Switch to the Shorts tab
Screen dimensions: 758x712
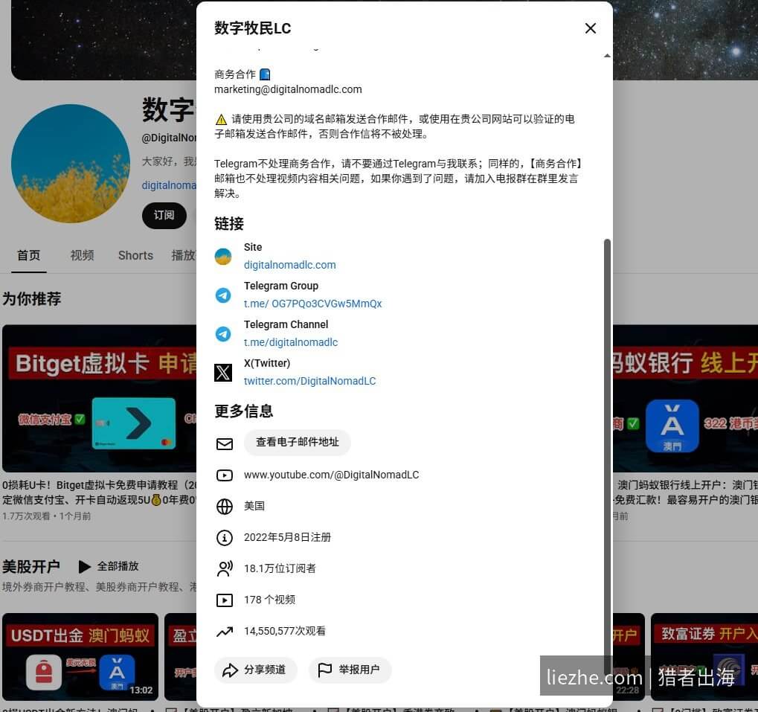[x=135, y=255]
